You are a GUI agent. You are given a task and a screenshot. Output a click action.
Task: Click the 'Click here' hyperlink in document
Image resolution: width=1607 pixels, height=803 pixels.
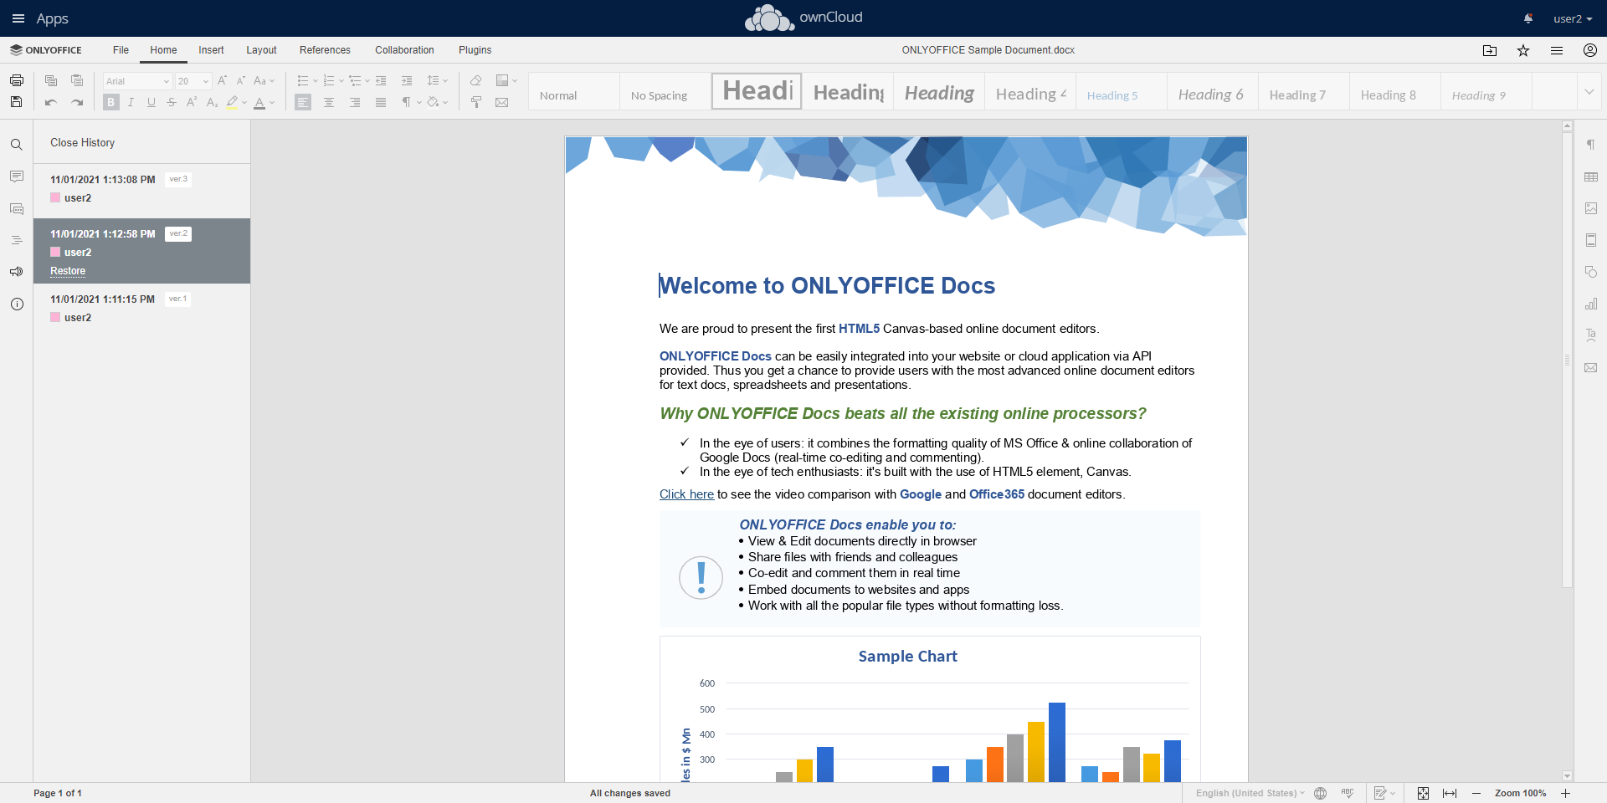pyautogui.click(x=686, y=494)
